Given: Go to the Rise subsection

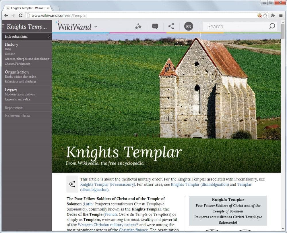Looking at the screenshot, I should [8, 49].
